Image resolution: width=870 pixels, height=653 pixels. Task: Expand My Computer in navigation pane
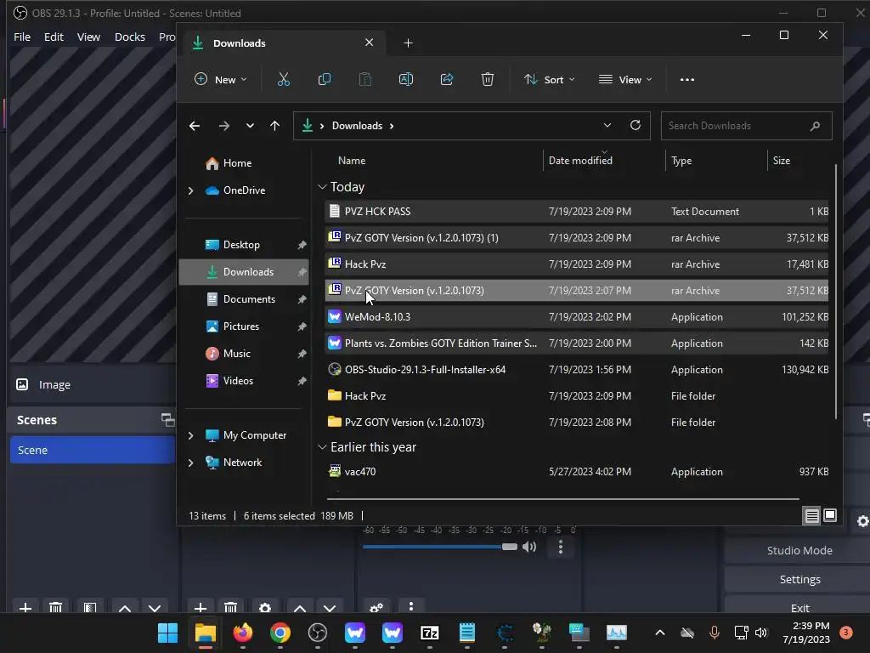(191, 435)
